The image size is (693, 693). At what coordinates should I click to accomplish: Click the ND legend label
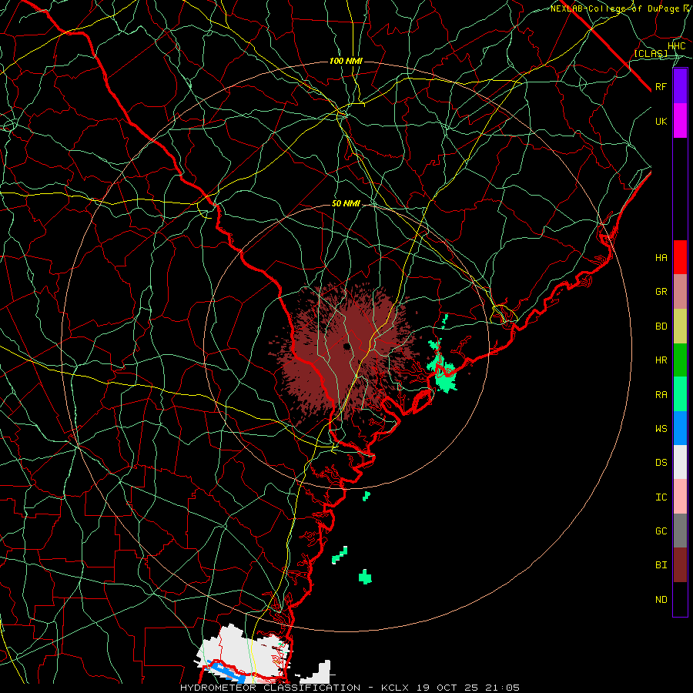661,600
